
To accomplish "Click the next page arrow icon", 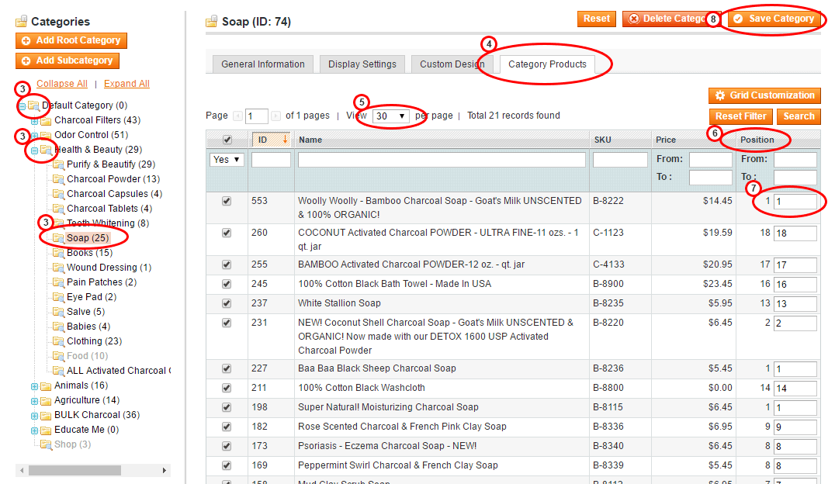I will (x=275, y=116).
